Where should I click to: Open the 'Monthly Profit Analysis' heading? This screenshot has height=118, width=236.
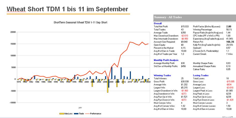(x=166, y=60)
